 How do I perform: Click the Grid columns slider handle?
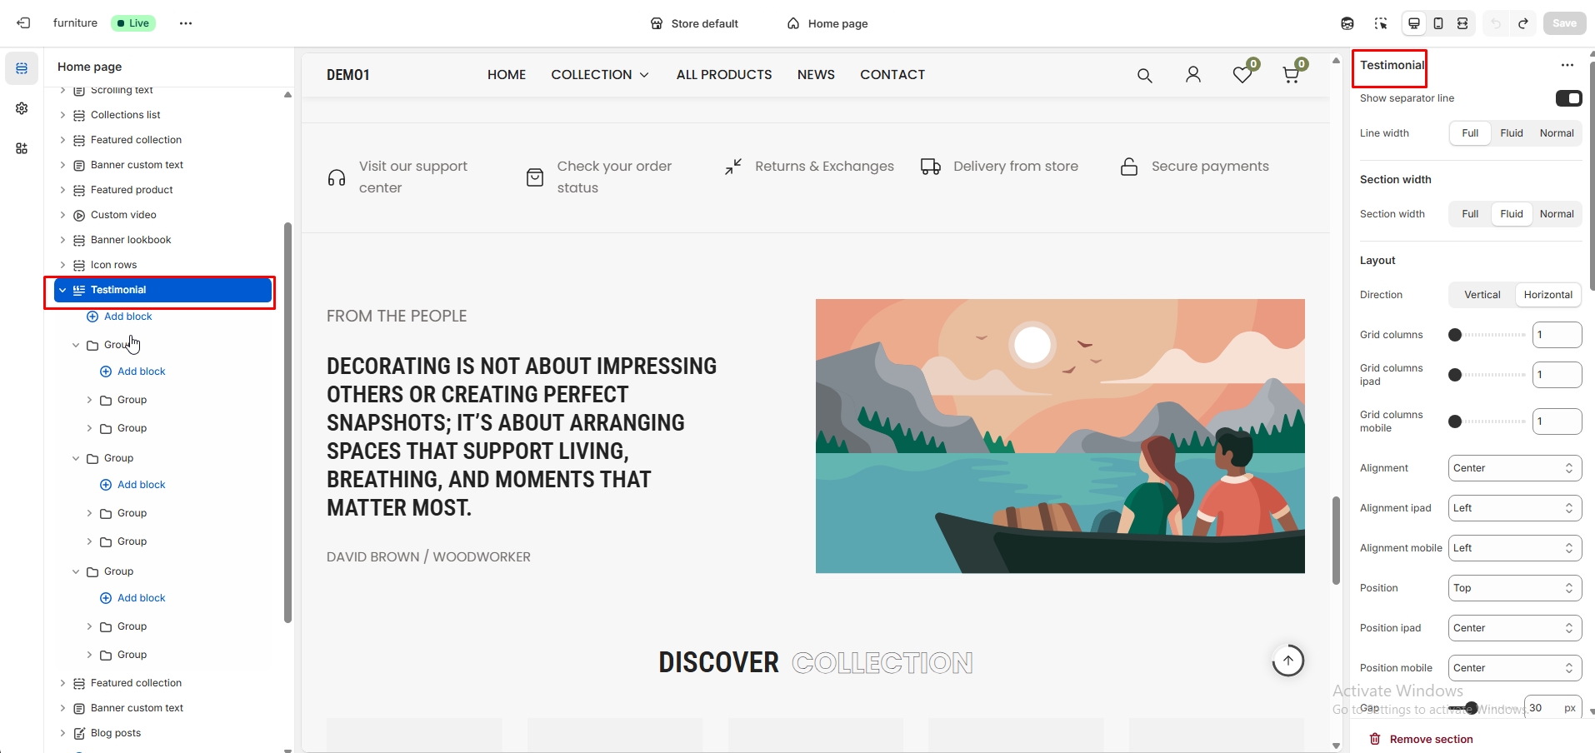[1455, 335]
